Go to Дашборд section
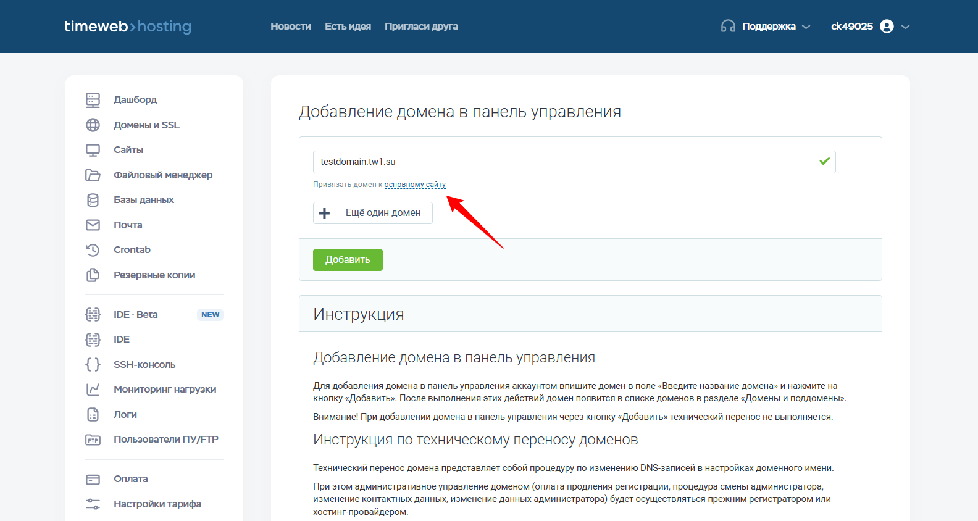Screen dimensions: 978x521 135,100
